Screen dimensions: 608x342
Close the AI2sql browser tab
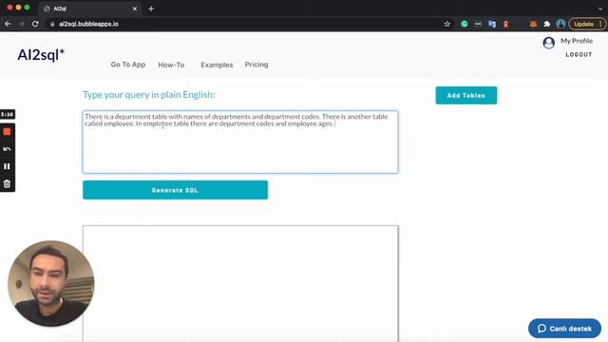point(135,9)
